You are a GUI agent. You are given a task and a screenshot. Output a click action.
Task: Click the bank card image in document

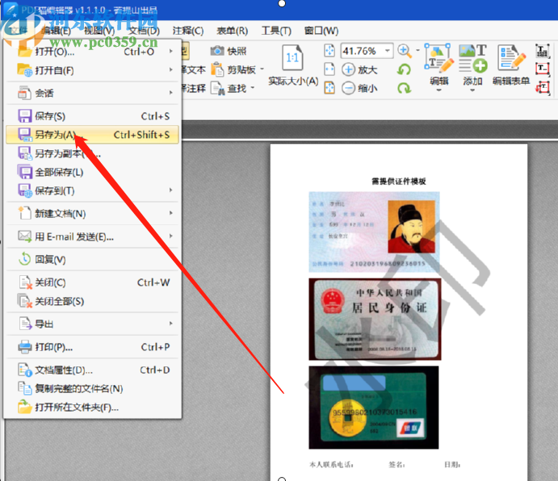(x=374, y=408)
